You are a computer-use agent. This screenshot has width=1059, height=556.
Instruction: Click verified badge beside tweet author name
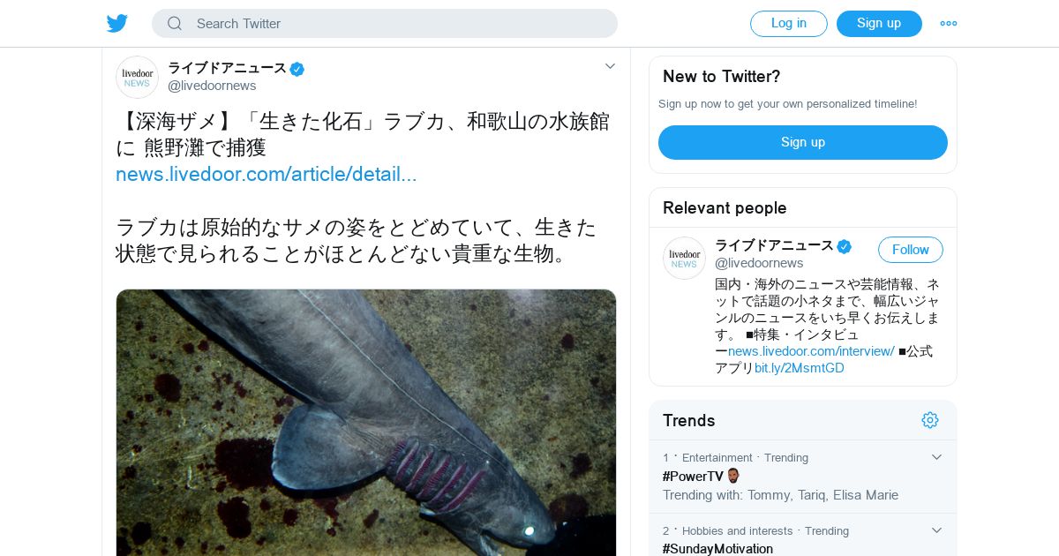[297, 69]
